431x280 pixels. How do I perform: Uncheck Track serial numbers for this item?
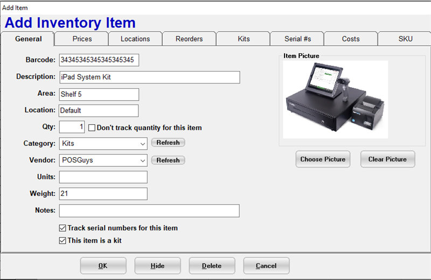(62, 228)
